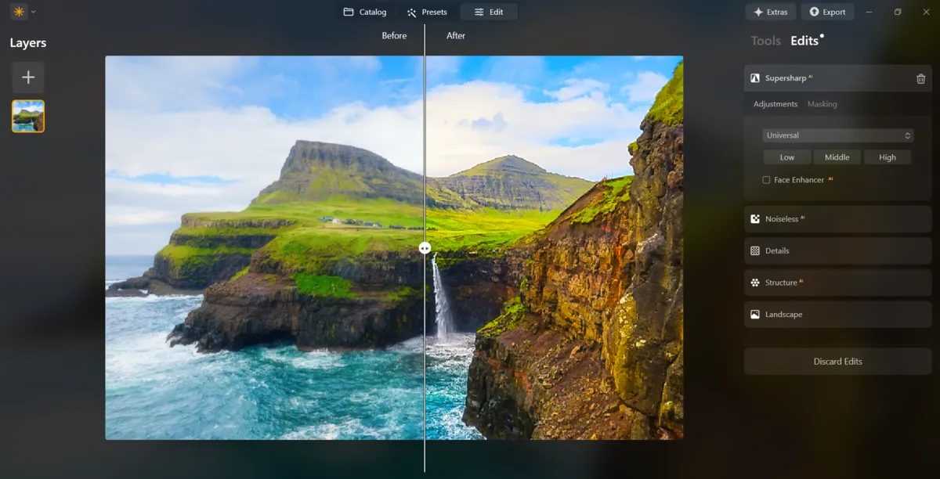Click the Export button

pyautogui.click(x=827, y=12)
